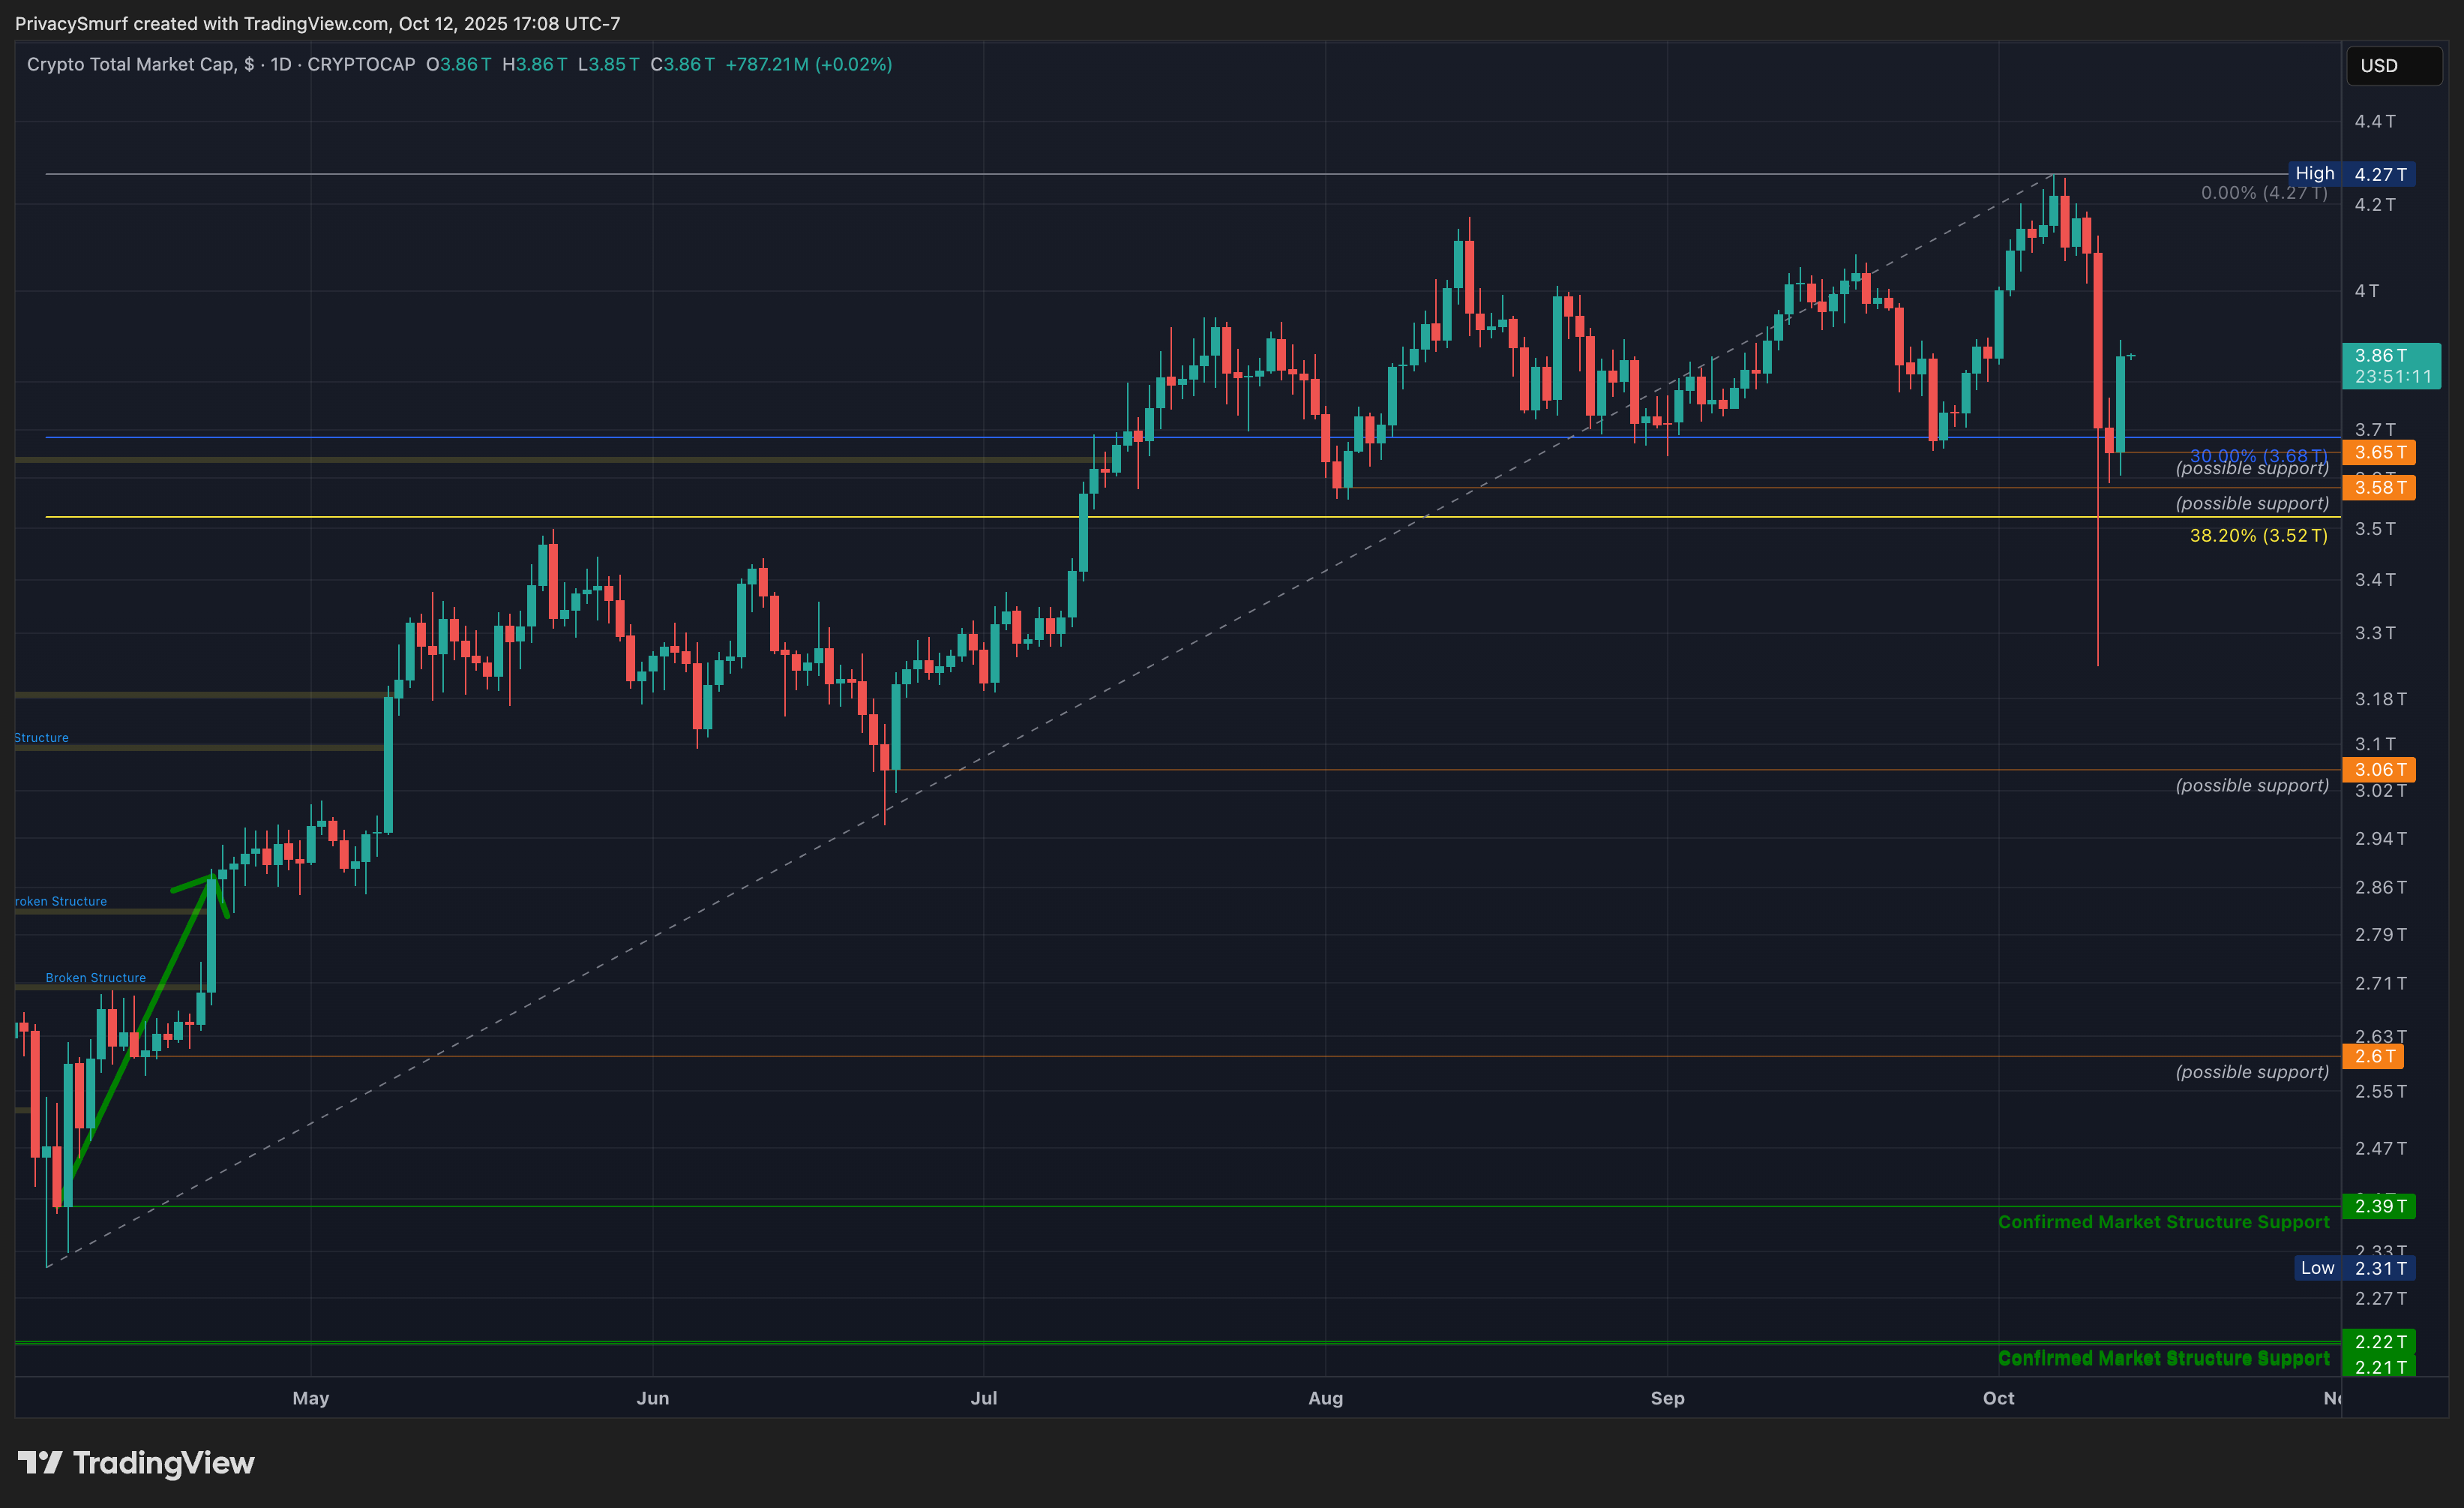Screen dimensions: 2464x1508
Task: Click the 38.20% (3.52T) Fibonacci label
Action: [x=2258, y=536]
